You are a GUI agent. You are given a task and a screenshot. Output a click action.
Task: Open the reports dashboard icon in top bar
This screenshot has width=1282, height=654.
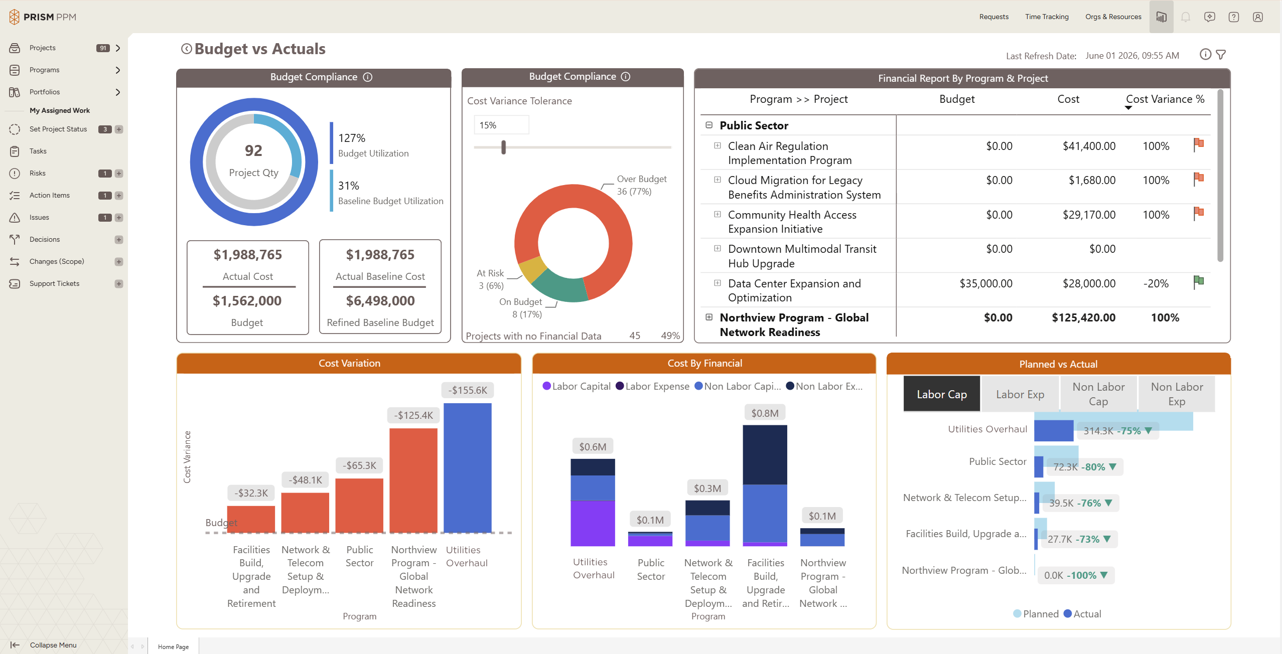pos(1161,17)
